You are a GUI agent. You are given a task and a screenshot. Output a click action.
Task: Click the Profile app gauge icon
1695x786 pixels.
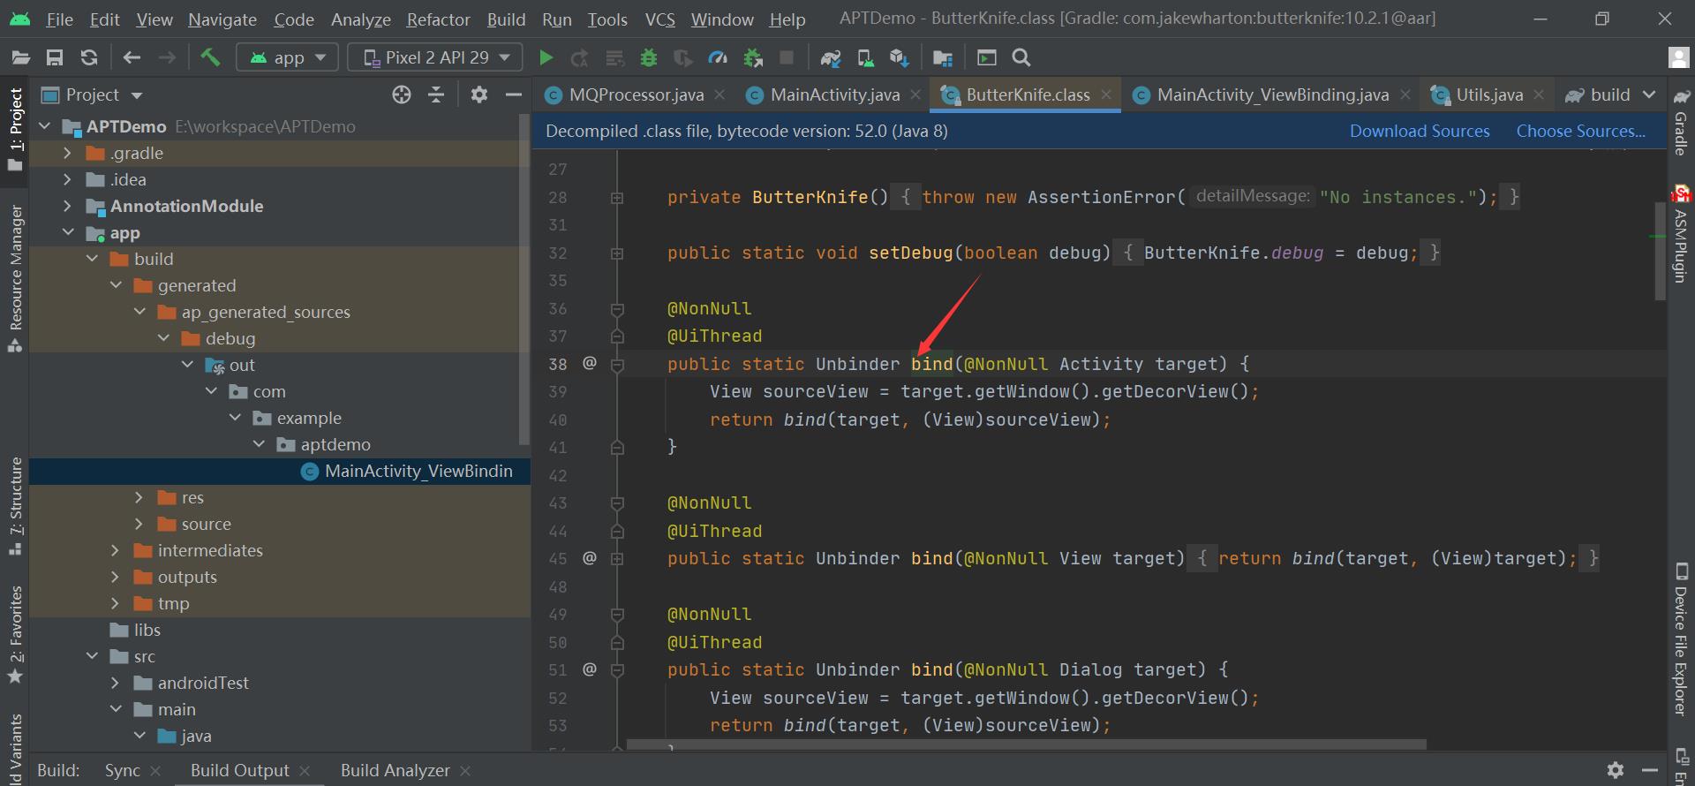click(718, 57)
